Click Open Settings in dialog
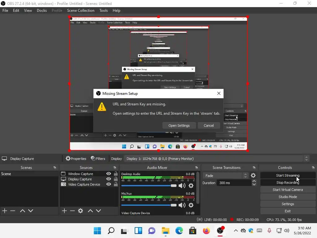 179,126
